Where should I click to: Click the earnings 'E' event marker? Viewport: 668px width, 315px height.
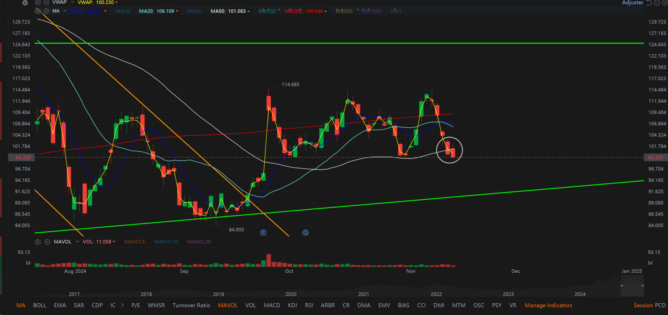[263, 233]
